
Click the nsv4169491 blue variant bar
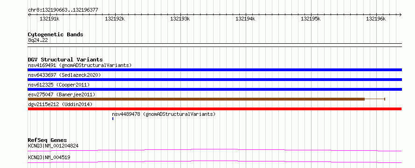coord(214,70)
